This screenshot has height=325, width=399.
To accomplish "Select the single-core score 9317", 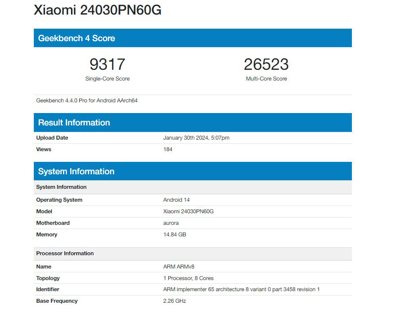I will pyautogui.click(x=107, y=64).
